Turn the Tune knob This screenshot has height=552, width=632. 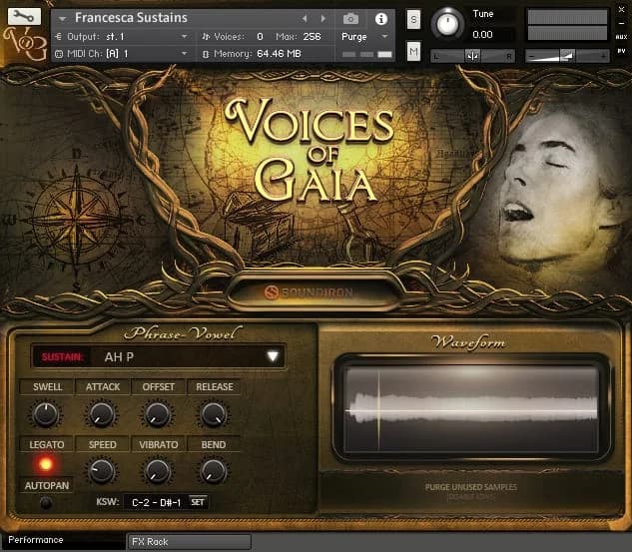pos(446,23)
